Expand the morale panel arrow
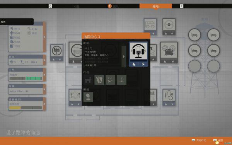232x145 pixels. (44, 75)
